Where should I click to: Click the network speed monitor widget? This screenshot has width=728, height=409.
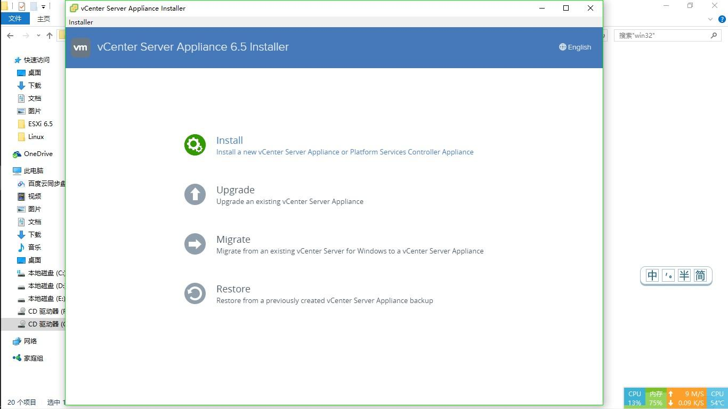[x=686, y=398]
